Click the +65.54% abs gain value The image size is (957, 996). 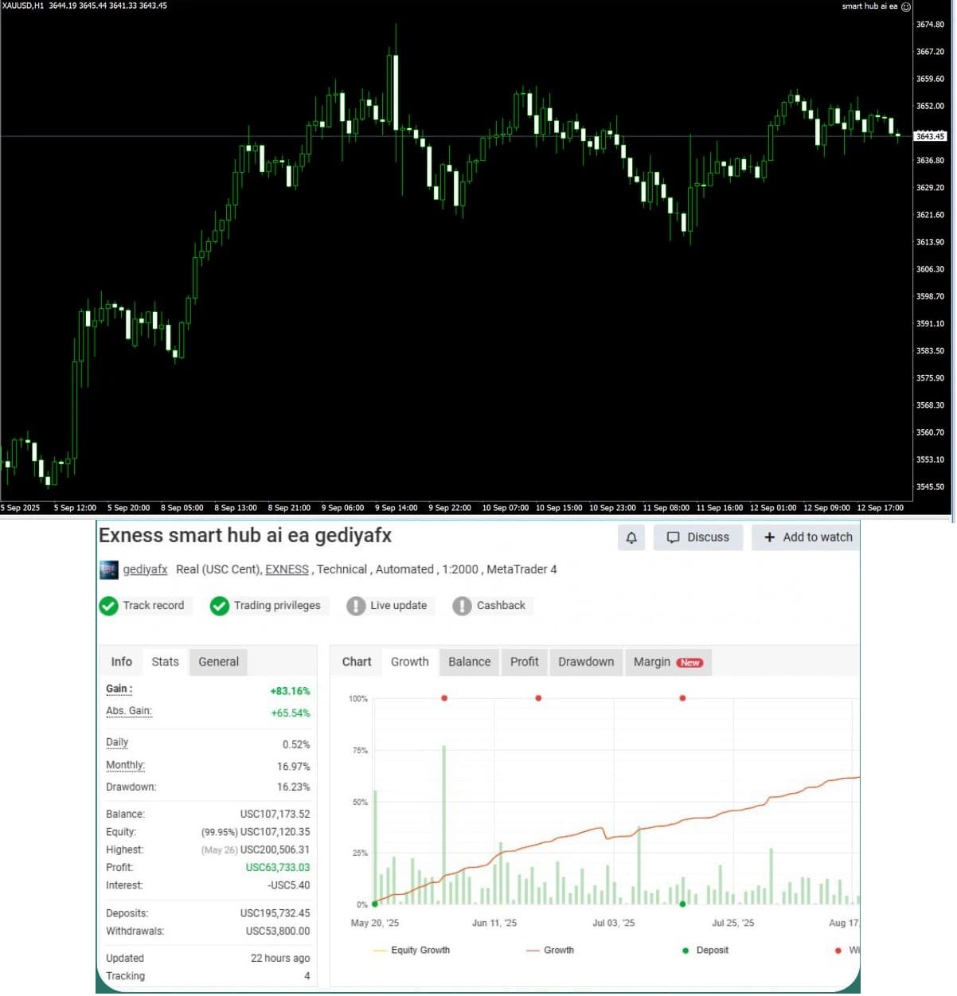click(291, 714)
